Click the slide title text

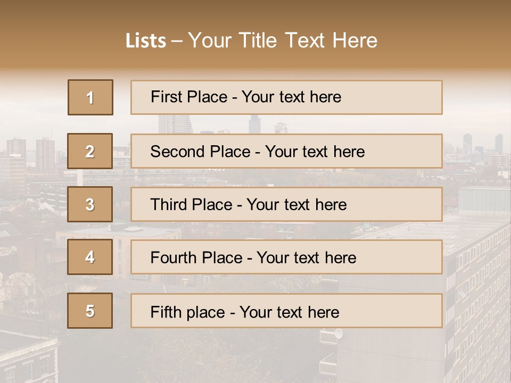coord(251,40)
